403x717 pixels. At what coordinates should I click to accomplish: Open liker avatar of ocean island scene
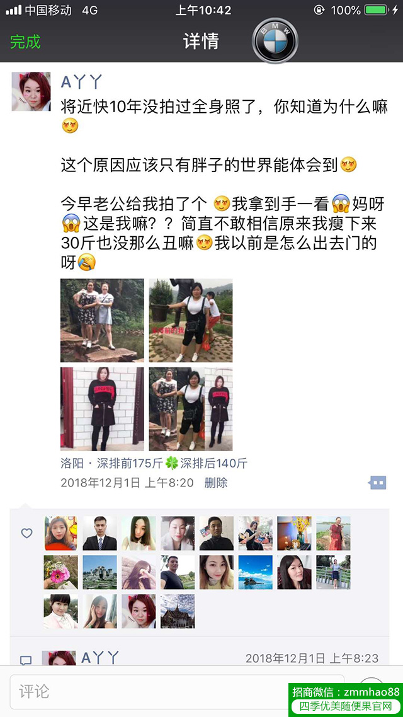256,572
